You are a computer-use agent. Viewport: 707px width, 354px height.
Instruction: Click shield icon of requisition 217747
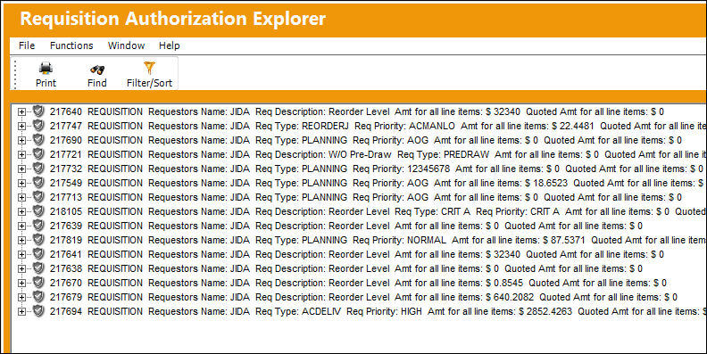[x=38, y=126]
